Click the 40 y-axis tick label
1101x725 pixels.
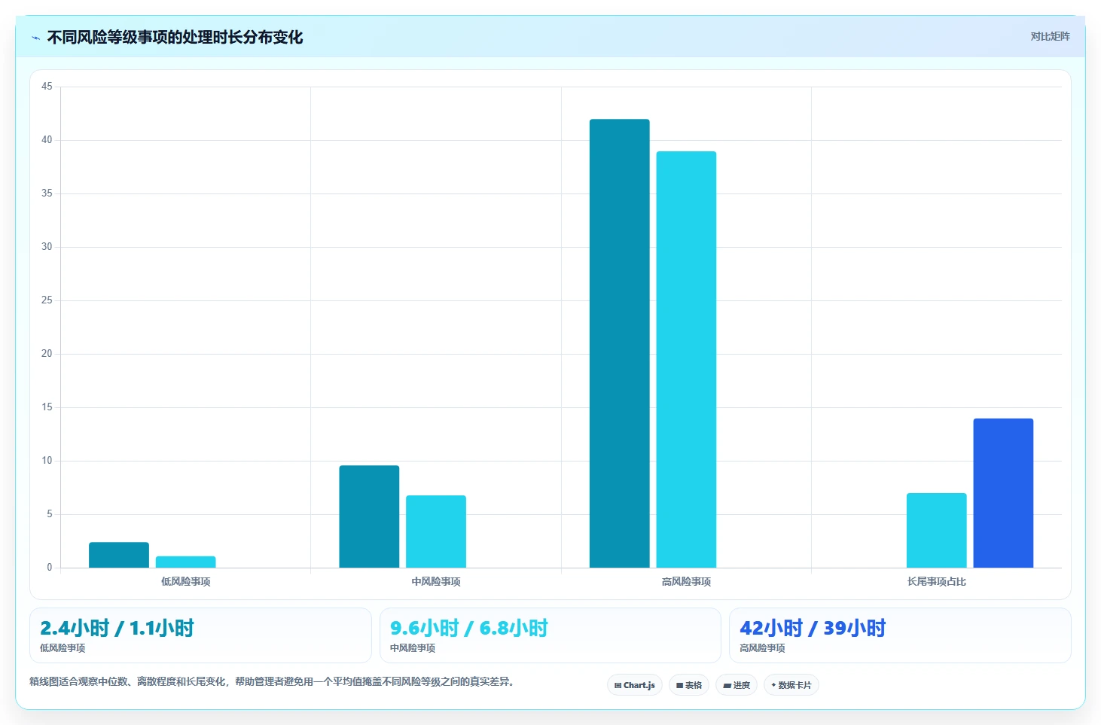47,140
